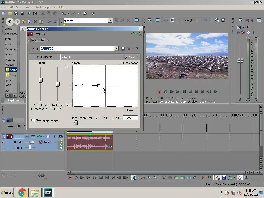Open the (None) transition dropdown
The image size is (264, 198).
(x=110, y=21)
